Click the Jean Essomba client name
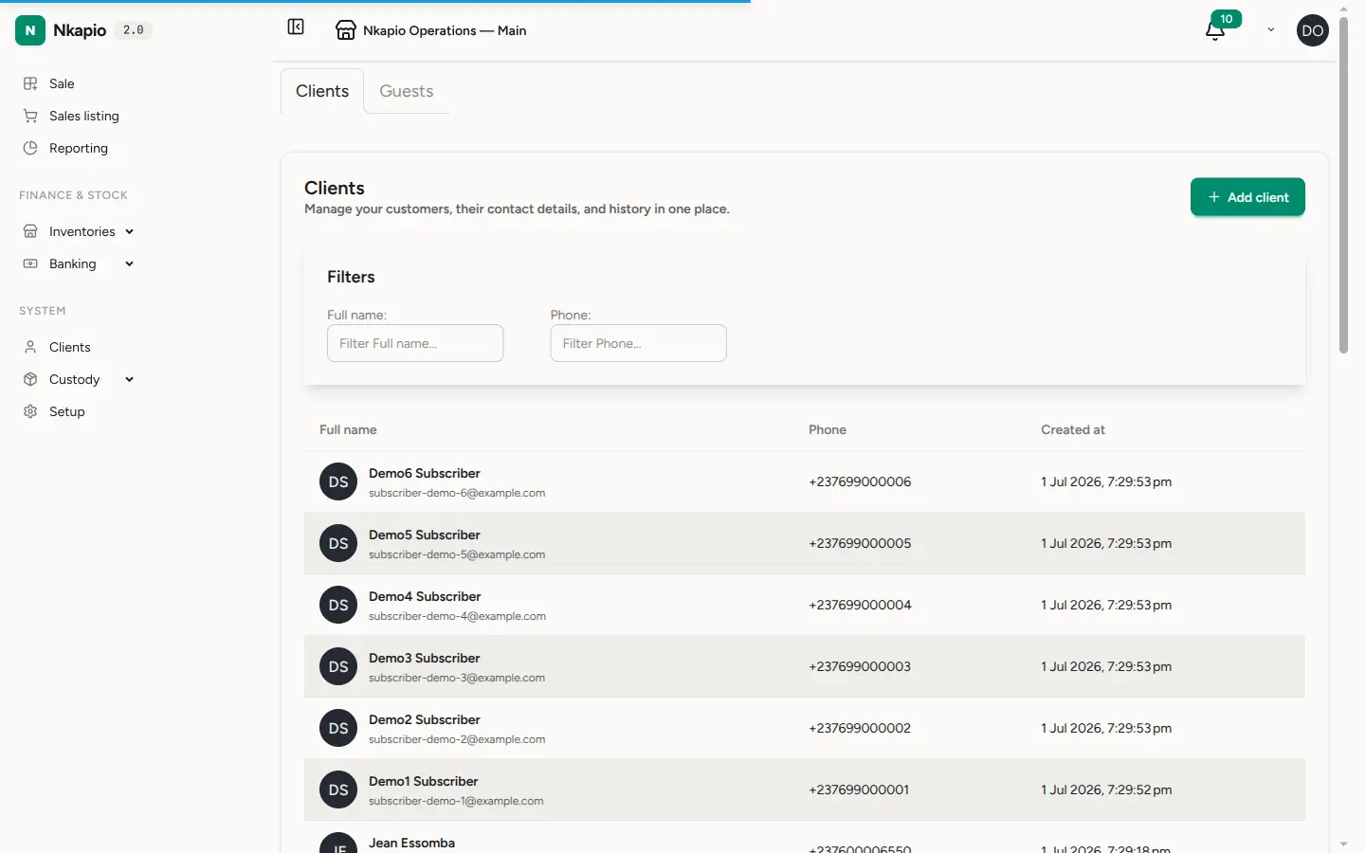The image size is (1365, 853). (x=411, y=843)
